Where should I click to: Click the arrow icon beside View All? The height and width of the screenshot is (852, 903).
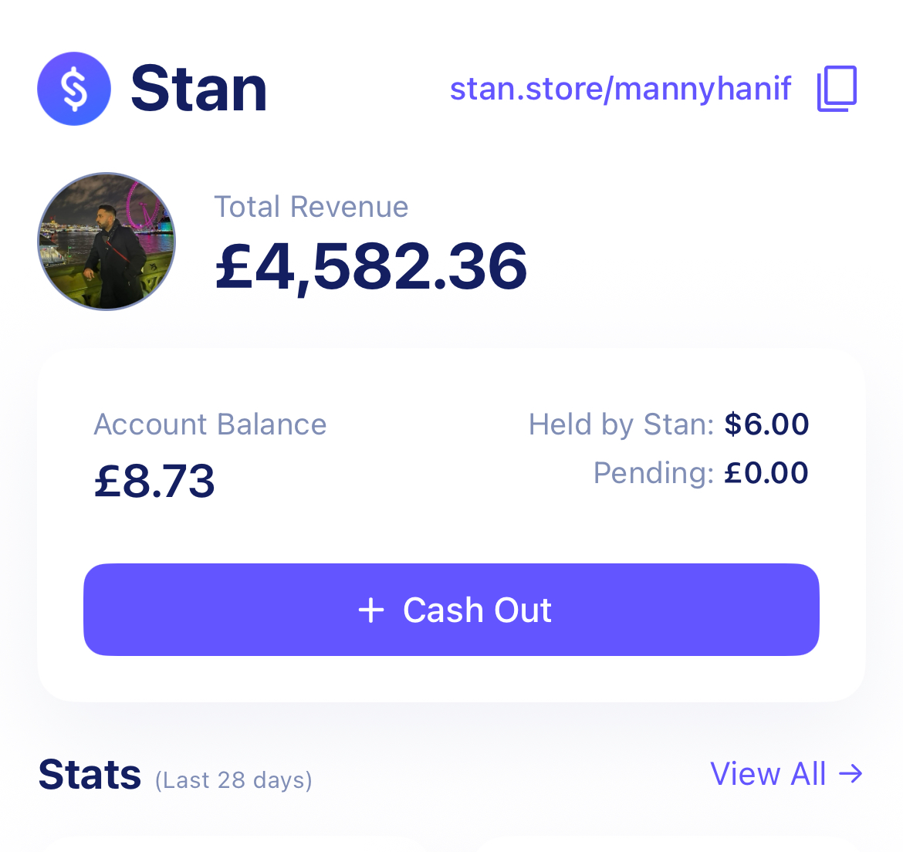(x=851, y=773)
